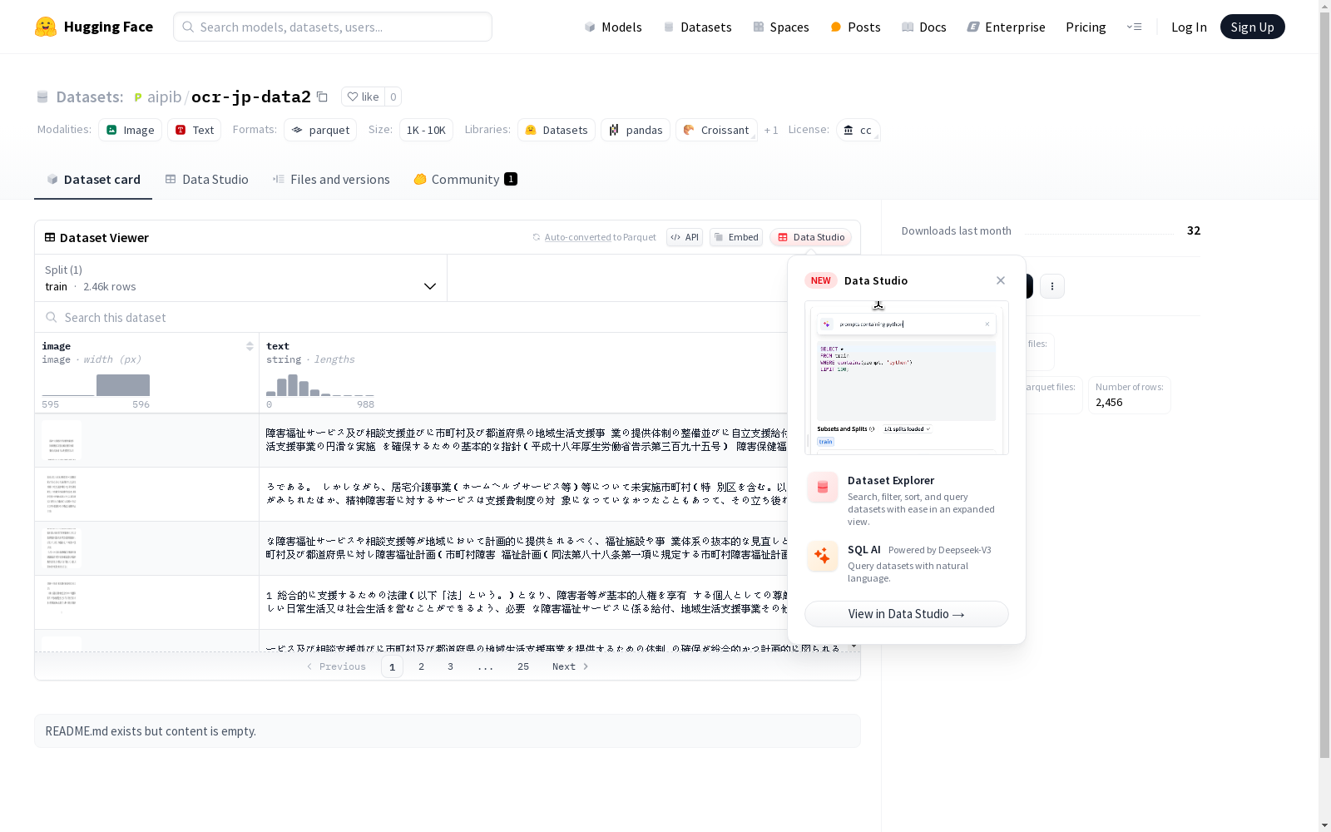Screen dimensions: 1331x832
Task: Select the Croissant library tag
Action: pyautogui.click(x=716, y=130)
